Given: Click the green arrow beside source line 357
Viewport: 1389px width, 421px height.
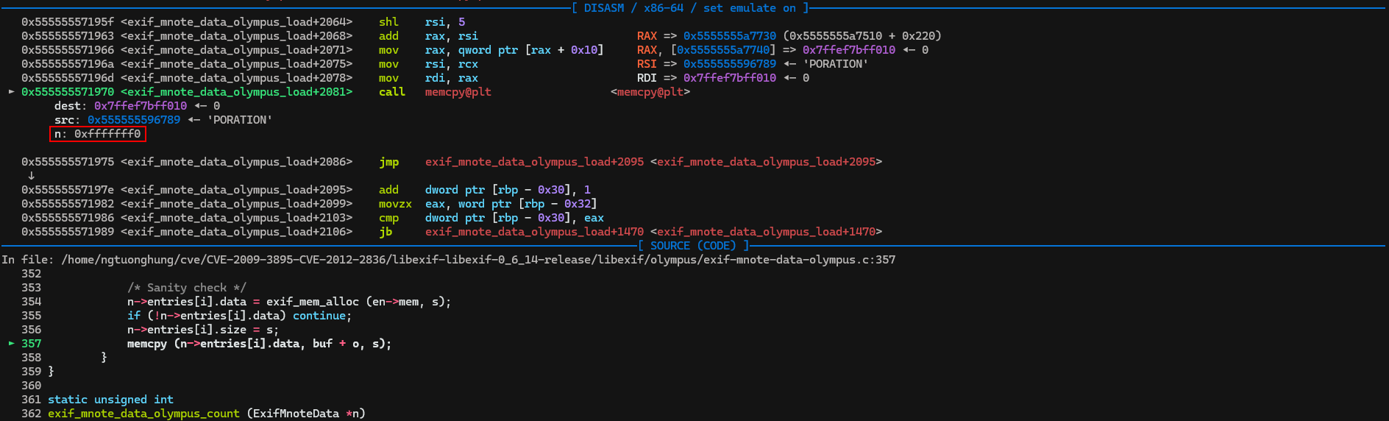Looking at the screenshot, I should click(x=11, y=344).
